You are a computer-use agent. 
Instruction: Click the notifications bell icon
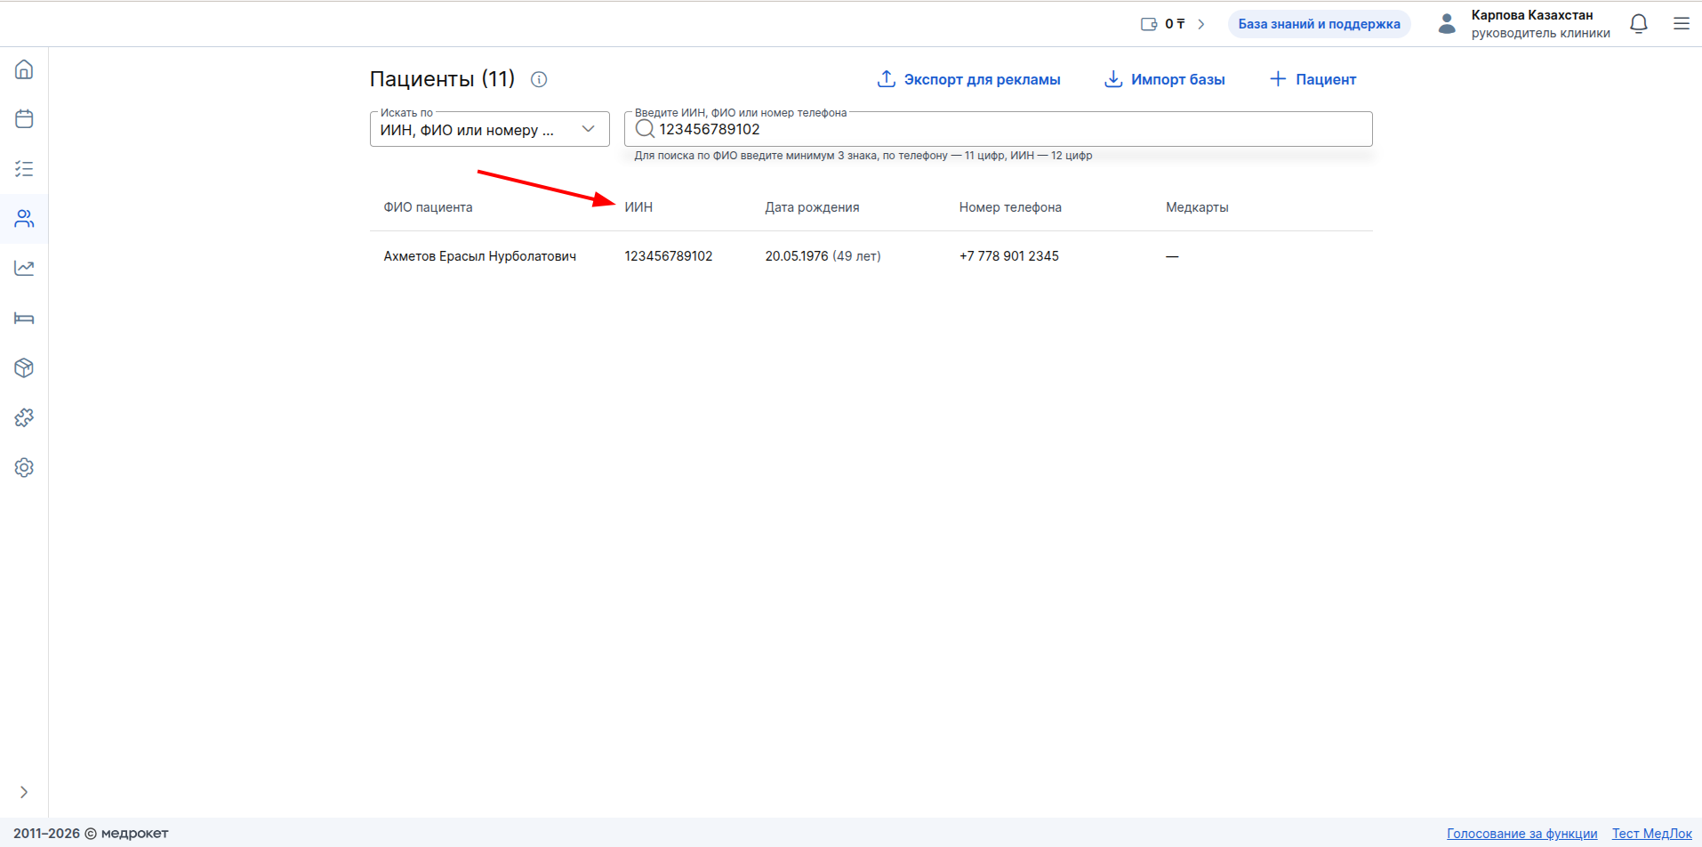[1639, 24]
